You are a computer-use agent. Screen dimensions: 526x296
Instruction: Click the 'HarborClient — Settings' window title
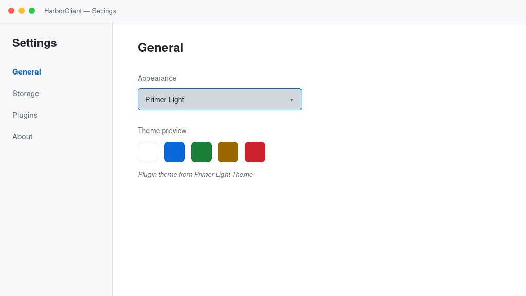(x=80, y=11)
